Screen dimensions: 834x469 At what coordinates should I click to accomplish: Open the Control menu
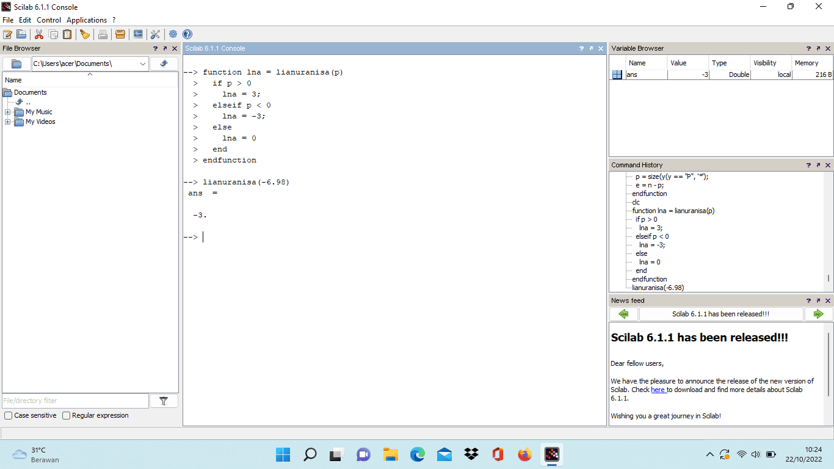click(x=49, y=20)
